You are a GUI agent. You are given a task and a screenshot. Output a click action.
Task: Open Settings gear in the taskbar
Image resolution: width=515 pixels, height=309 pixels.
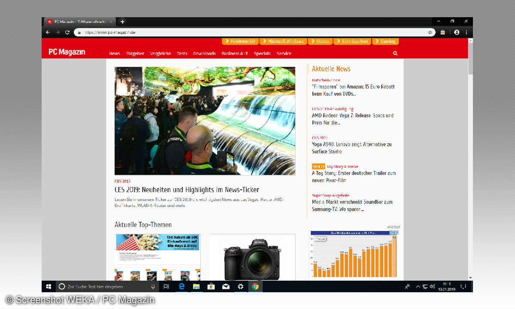tap(240, 286)
